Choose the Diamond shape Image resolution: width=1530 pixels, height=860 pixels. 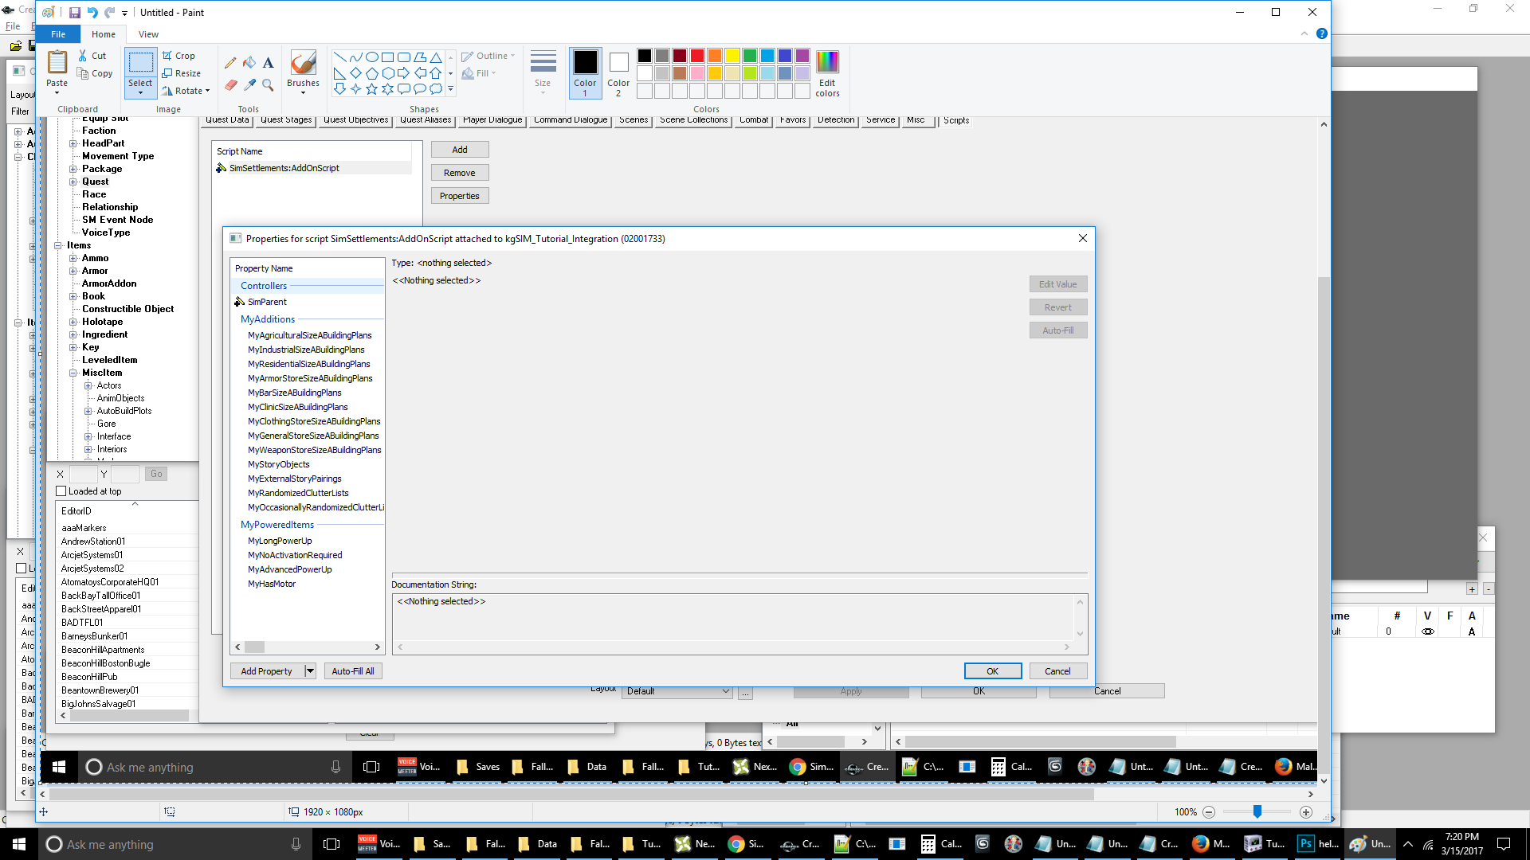coord(356,73)
